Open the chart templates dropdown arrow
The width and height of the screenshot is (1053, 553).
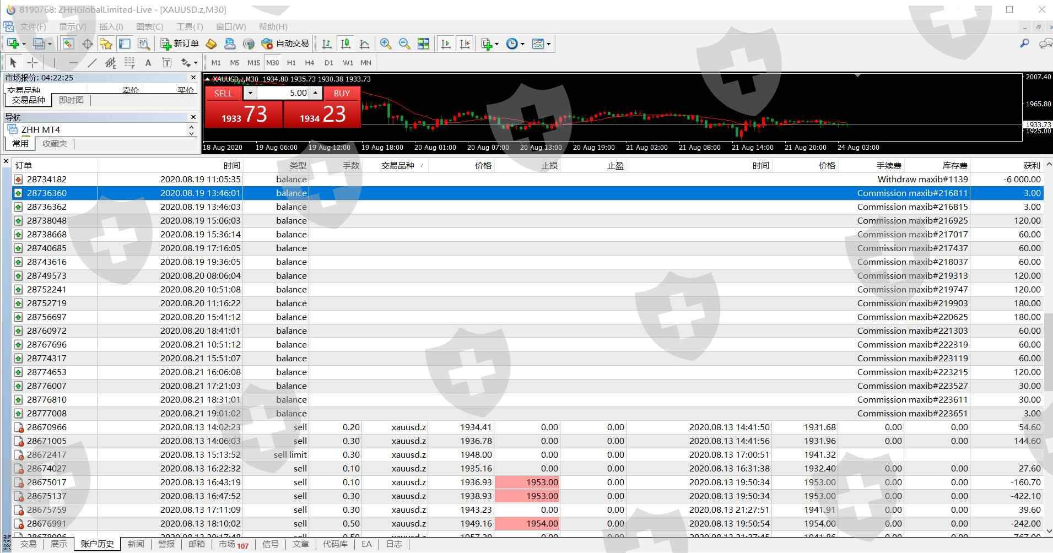(x=548, y=44)
